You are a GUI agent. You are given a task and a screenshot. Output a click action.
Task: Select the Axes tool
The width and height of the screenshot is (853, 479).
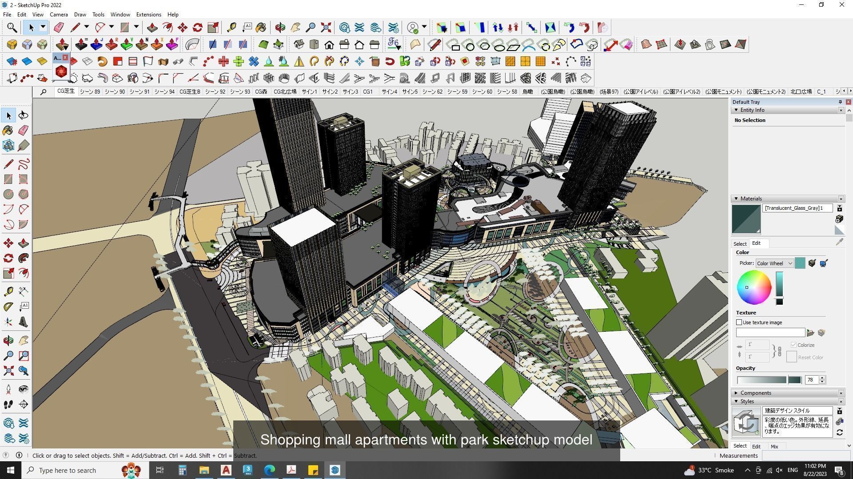[8, 322]
